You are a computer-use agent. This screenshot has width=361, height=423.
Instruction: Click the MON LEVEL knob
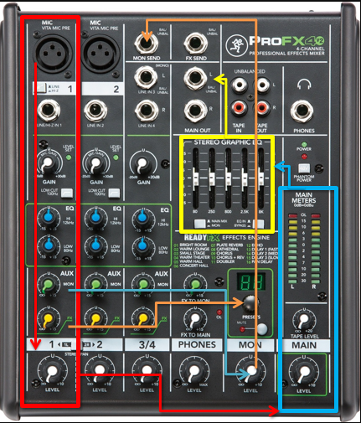[x=250, y=372]
